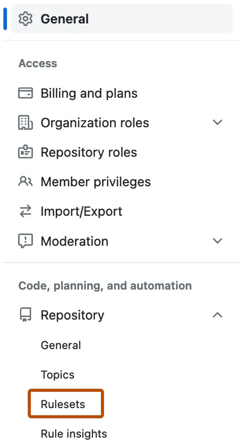This screenshot has height=447, width=242.
Task: Expand the Organization roles chevron
Action: pos(218,123)
